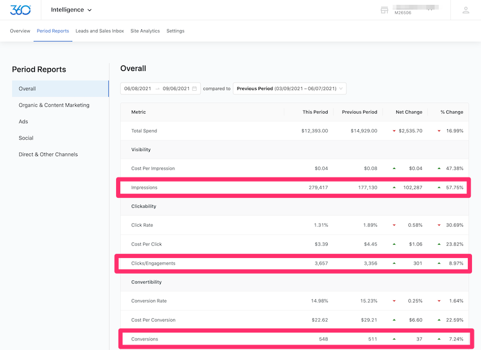Screen dimensions: 481x350
Task: Click the 360 logo icon
Action: (x=20, y=10)
